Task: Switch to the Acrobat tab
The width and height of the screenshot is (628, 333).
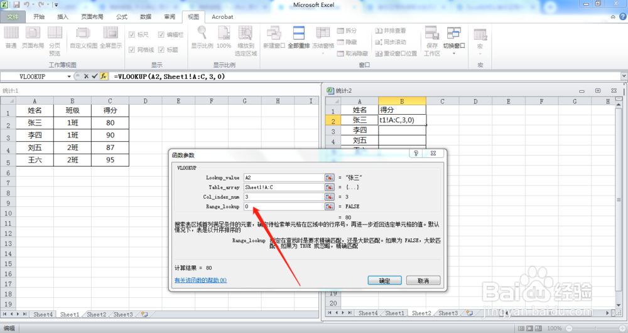Action: [x=222, y=16]
